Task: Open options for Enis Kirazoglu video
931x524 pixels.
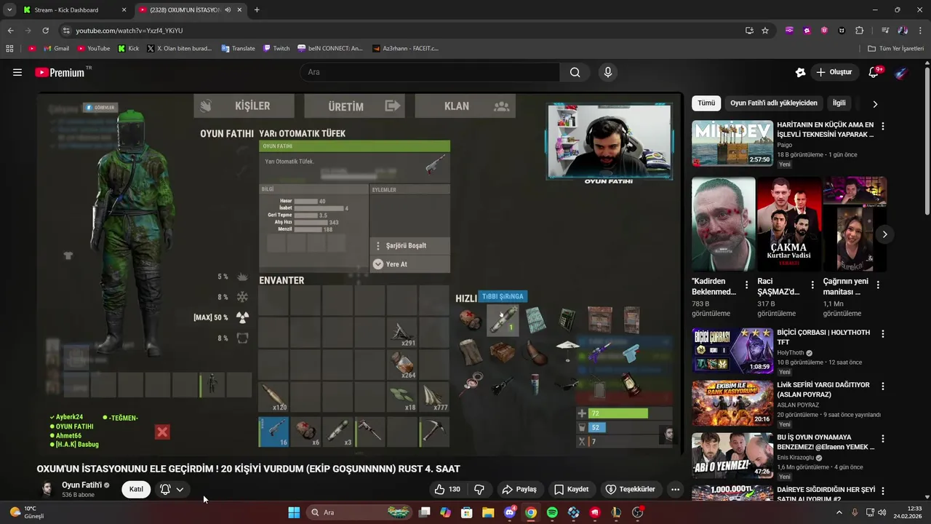Action: coord(883,439)
